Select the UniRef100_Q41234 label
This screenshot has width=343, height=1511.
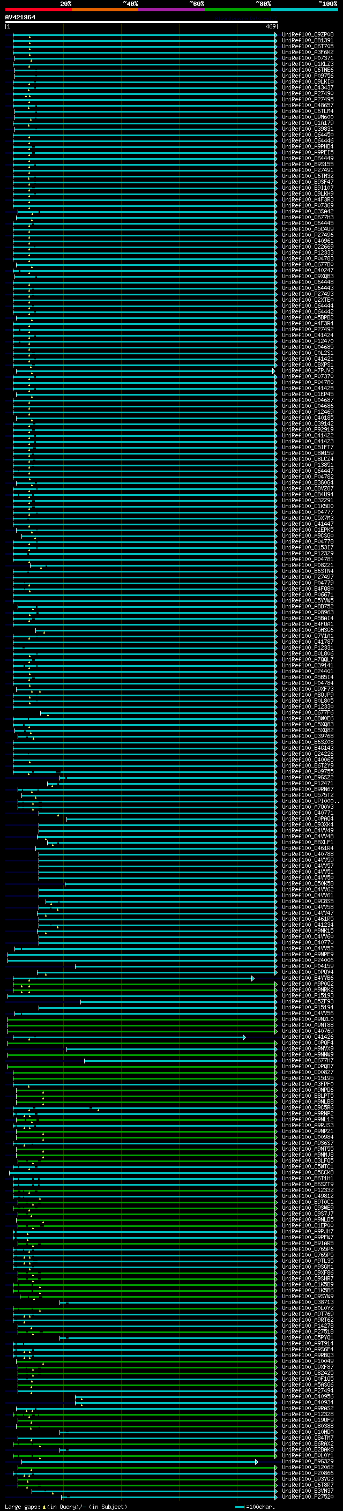307,925
